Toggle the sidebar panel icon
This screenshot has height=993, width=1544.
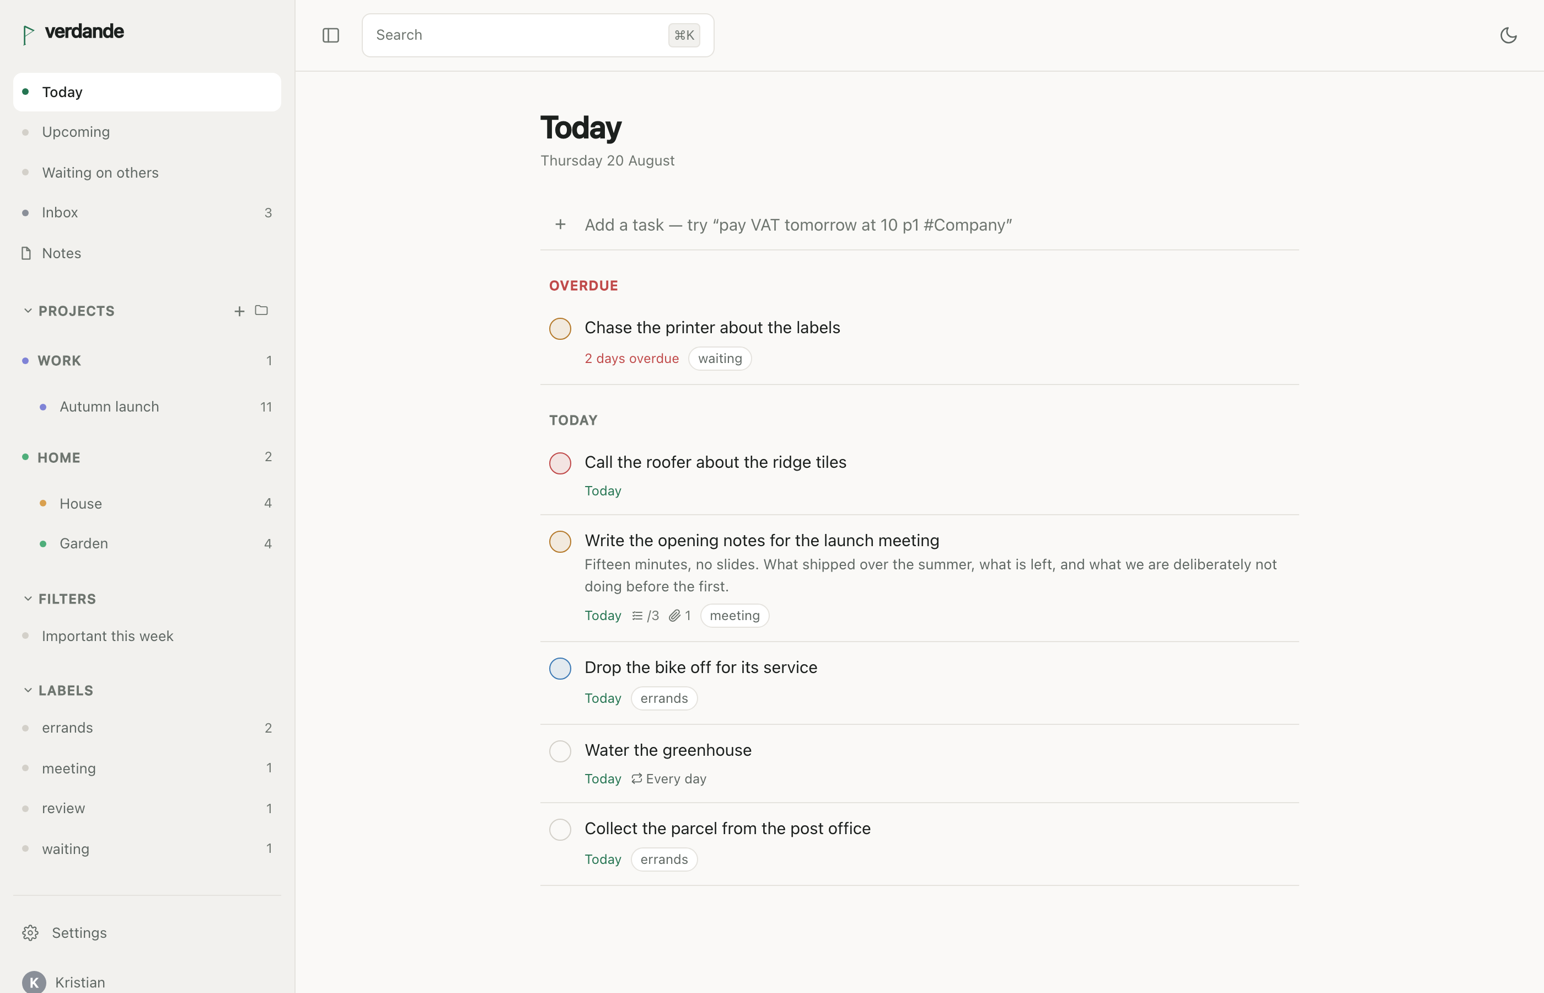[330, 35]
